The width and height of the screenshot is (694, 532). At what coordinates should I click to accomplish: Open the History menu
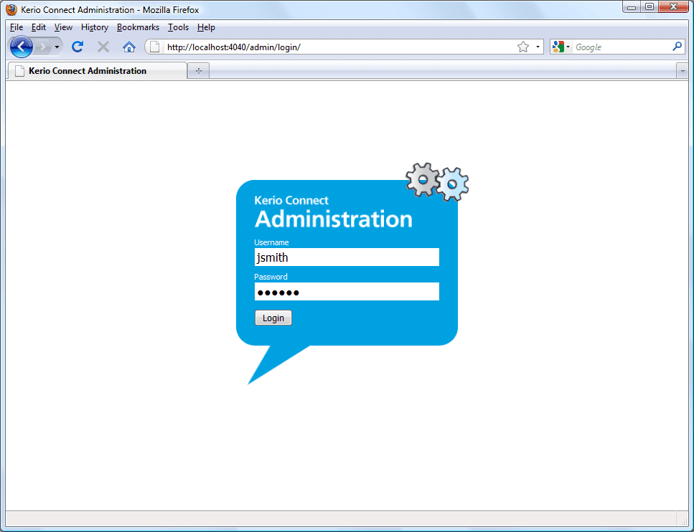[x=95, y=27]
